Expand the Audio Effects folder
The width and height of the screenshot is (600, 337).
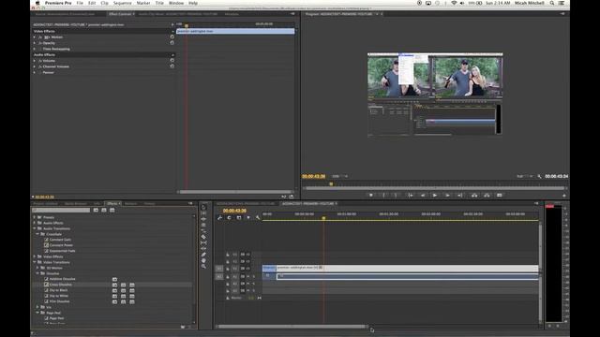35,223
